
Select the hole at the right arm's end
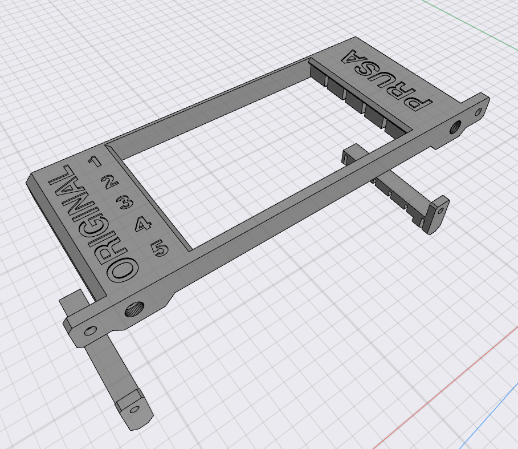point(442,208)
